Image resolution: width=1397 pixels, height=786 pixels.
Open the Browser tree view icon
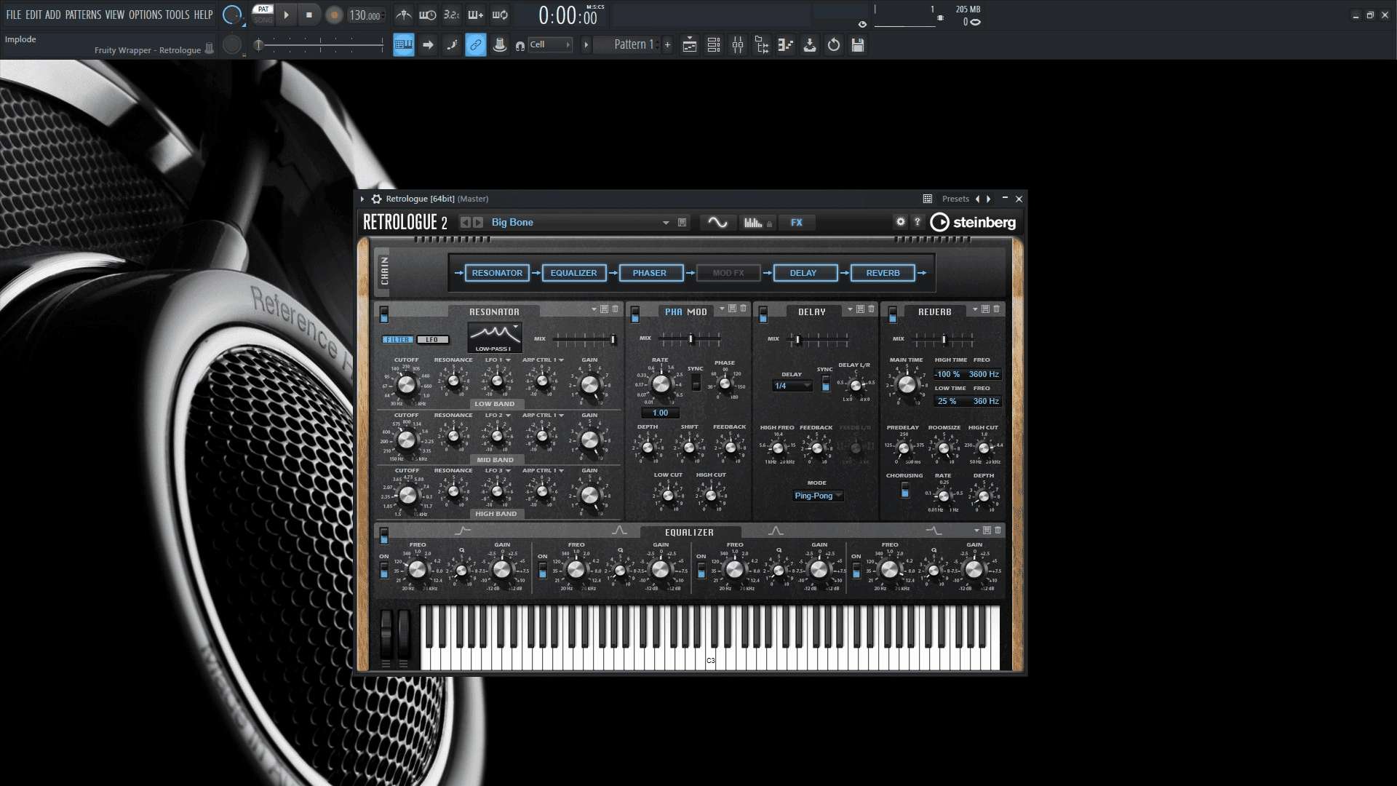pos(762,45)
